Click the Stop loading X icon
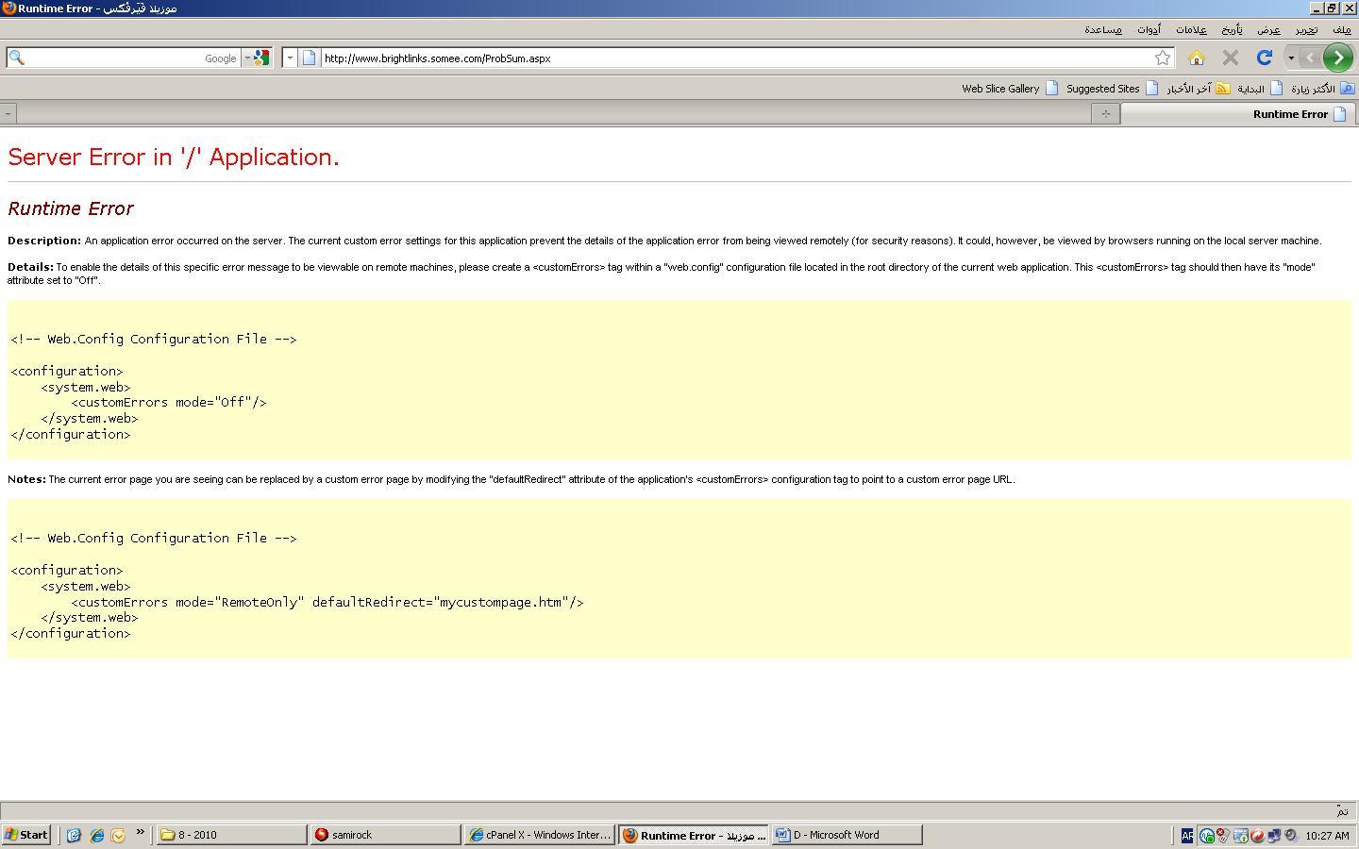This screenshot has height=849, width=1359. click(1231, 58)
